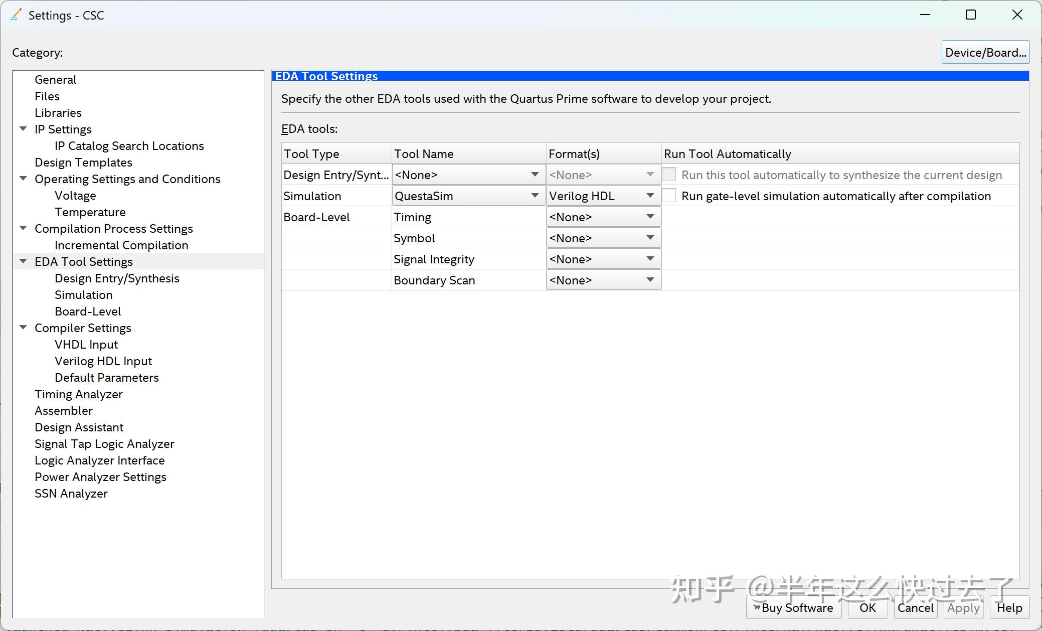This screenshot has height=631, width=1042.
Task: Collapse Compilation Process Settings node
Action: 23,228
